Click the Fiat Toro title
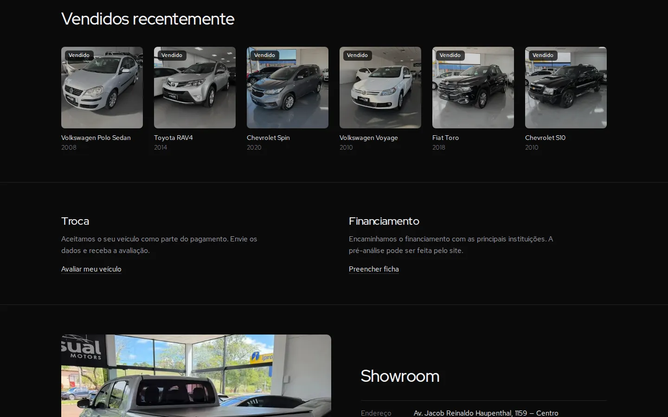Viewport: 668px width, 417px height. [x=445, y=138]
